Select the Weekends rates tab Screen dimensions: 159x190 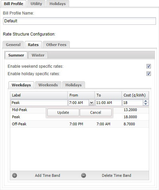coord(48,85)
